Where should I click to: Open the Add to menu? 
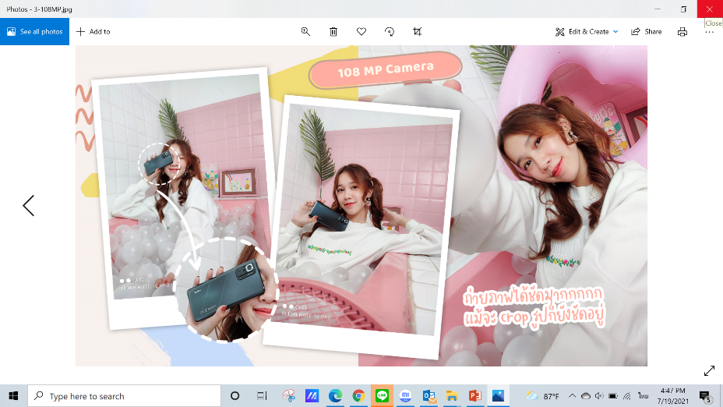point(93,31)
